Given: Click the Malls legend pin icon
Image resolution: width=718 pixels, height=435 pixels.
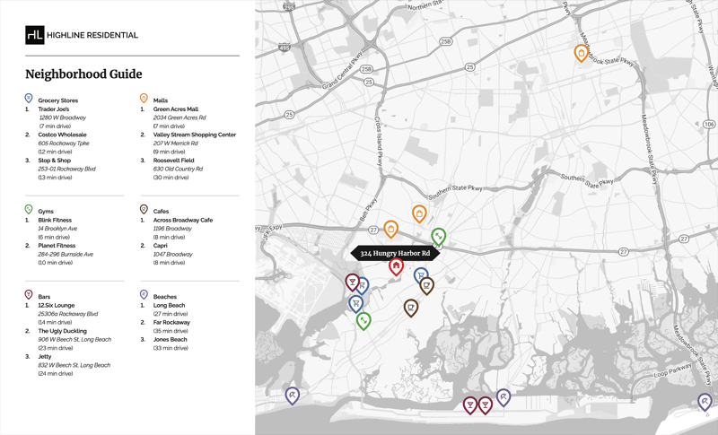Looking at the screenshot, I should point(144,99).
